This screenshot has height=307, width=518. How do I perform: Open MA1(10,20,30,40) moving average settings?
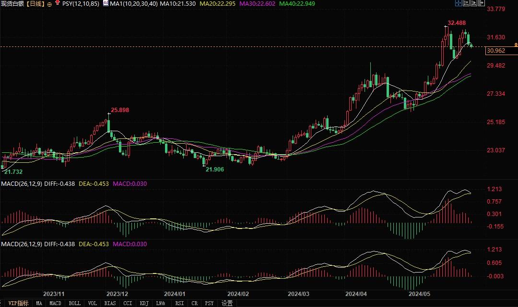[x=133, y=3]
